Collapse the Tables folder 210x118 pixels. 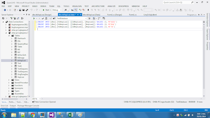[9, 36]
